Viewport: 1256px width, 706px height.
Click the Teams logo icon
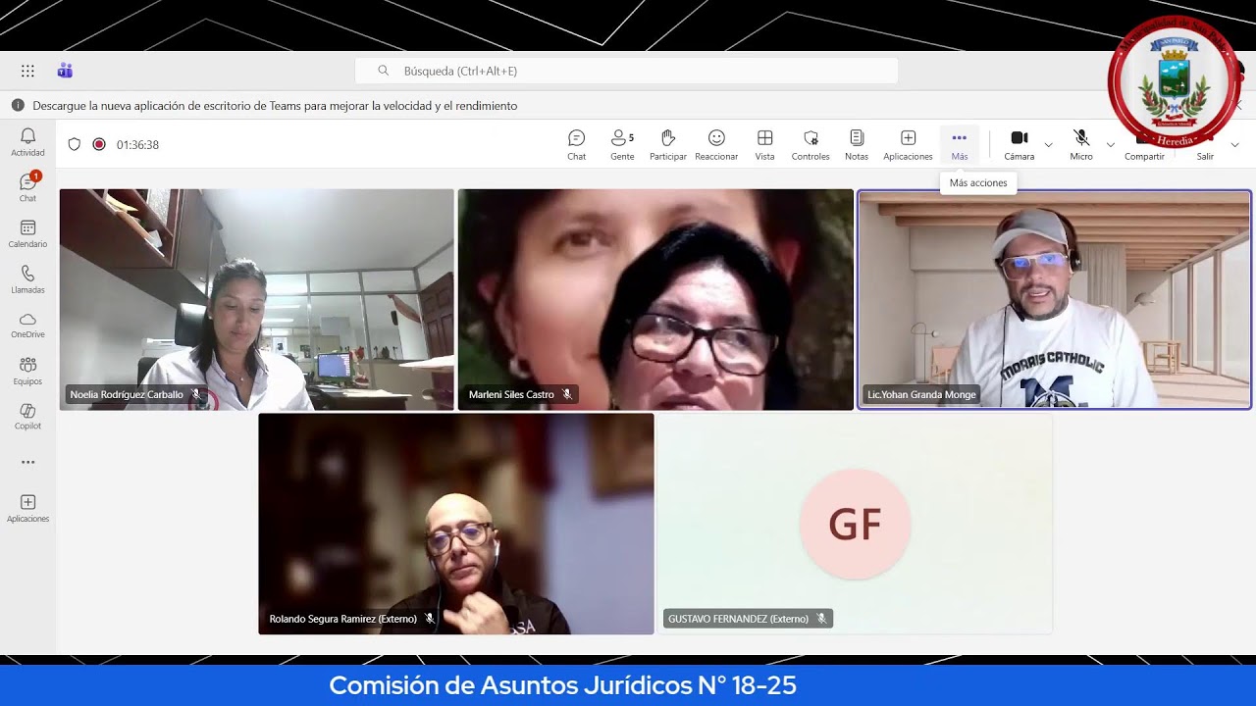pos(65,71)
